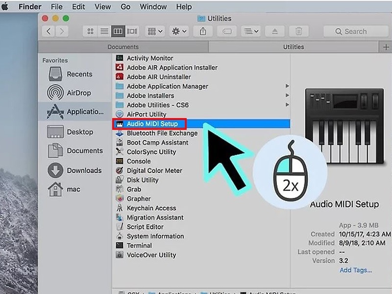Switch to icon view
The height and width of the screenshot is (294, 392).
coord(90,31)
